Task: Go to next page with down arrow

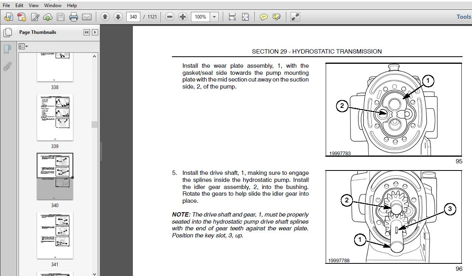Action: [118, 17]
